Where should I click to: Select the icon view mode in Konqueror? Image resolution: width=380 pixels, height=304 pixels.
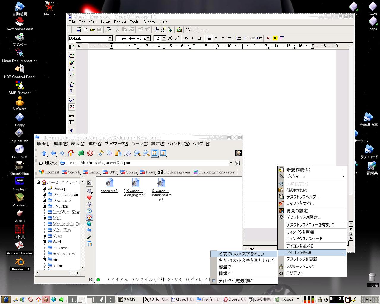tap(155, 153)
